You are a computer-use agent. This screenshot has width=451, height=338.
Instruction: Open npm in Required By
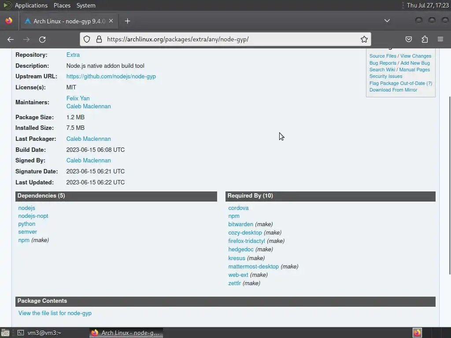(234, 216)
